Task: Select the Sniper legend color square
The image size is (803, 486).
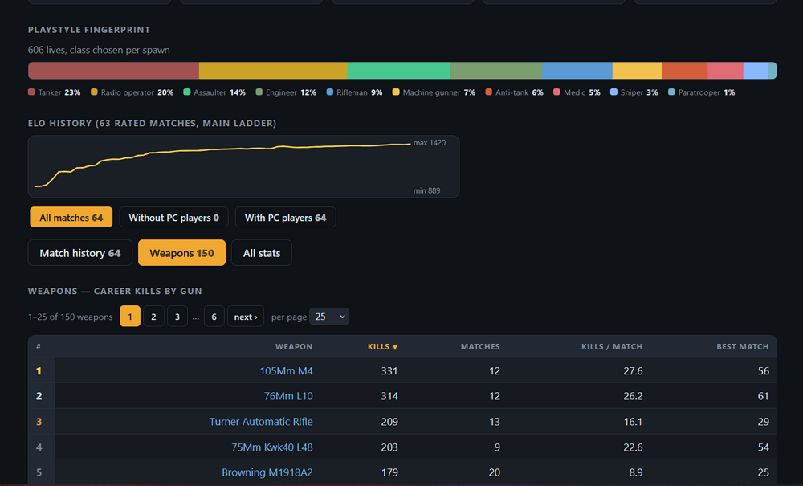Action: (x=613, y=92)
